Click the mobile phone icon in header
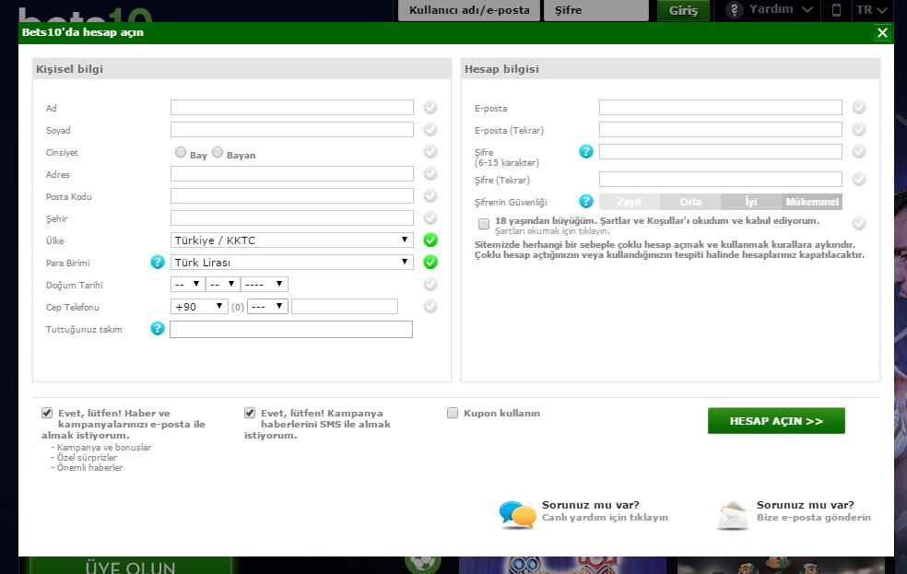 pos(836,10)
